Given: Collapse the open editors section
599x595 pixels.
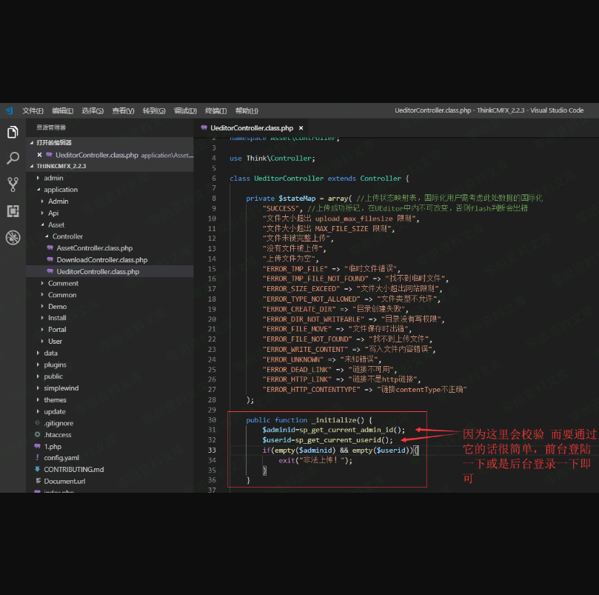Looking at the screenshot, I should (53, 142).
